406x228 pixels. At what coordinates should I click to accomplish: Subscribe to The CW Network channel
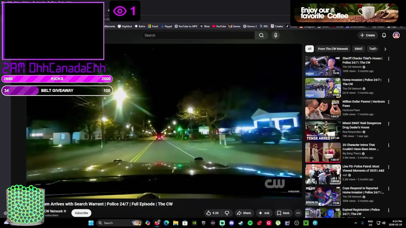[81, 213]
